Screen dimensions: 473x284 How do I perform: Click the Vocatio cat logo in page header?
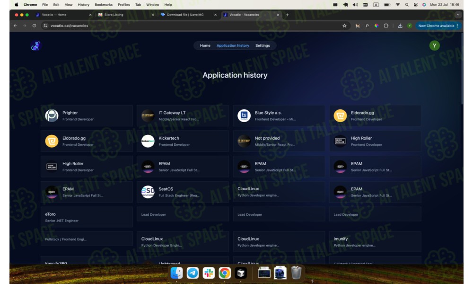(x=35, y=46)
